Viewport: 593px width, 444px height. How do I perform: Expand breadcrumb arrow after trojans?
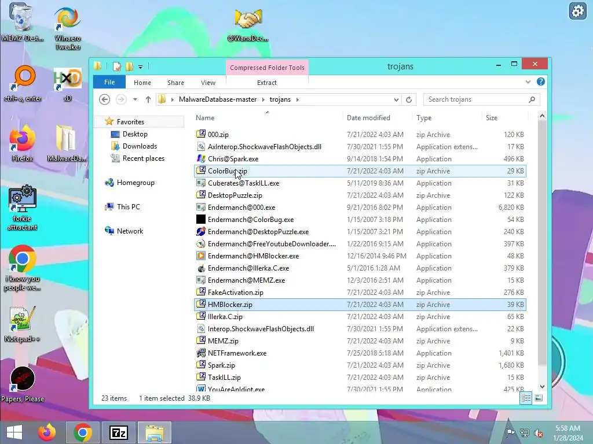[298, 99]
